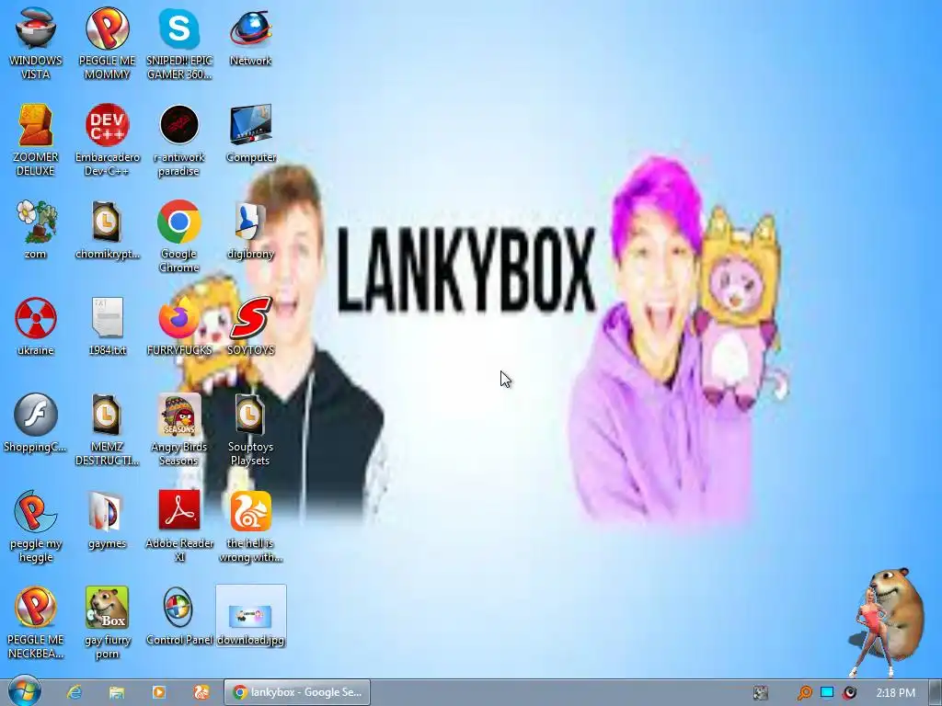The width and height of the screenshot is (942, 706).
Task: Select the Computer desktop icon
Action: coord(250,133)
